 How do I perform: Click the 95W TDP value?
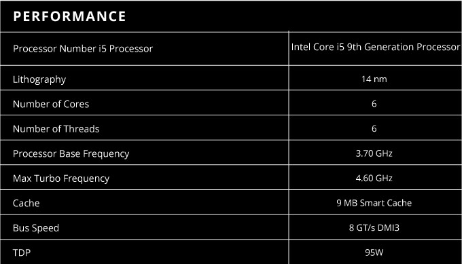[374, 252]
